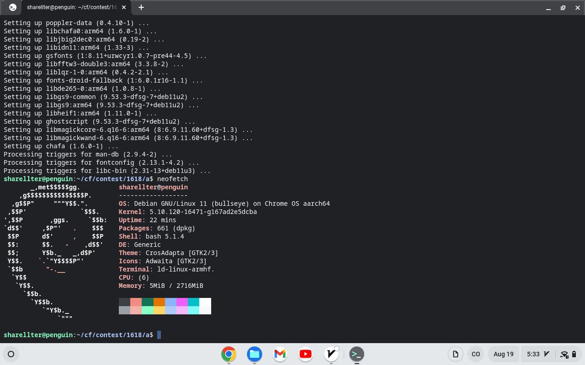The height and width of the screenshot is (365, 585).
Task: Click the battery status icon
Action: (574, 354)
